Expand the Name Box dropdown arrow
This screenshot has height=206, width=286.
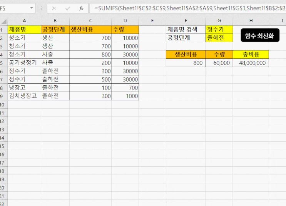(32, 8)
